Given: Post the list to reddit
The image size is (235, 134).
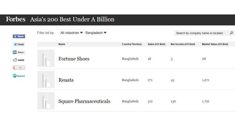Looking at the screenshot, I should (18, 60).
